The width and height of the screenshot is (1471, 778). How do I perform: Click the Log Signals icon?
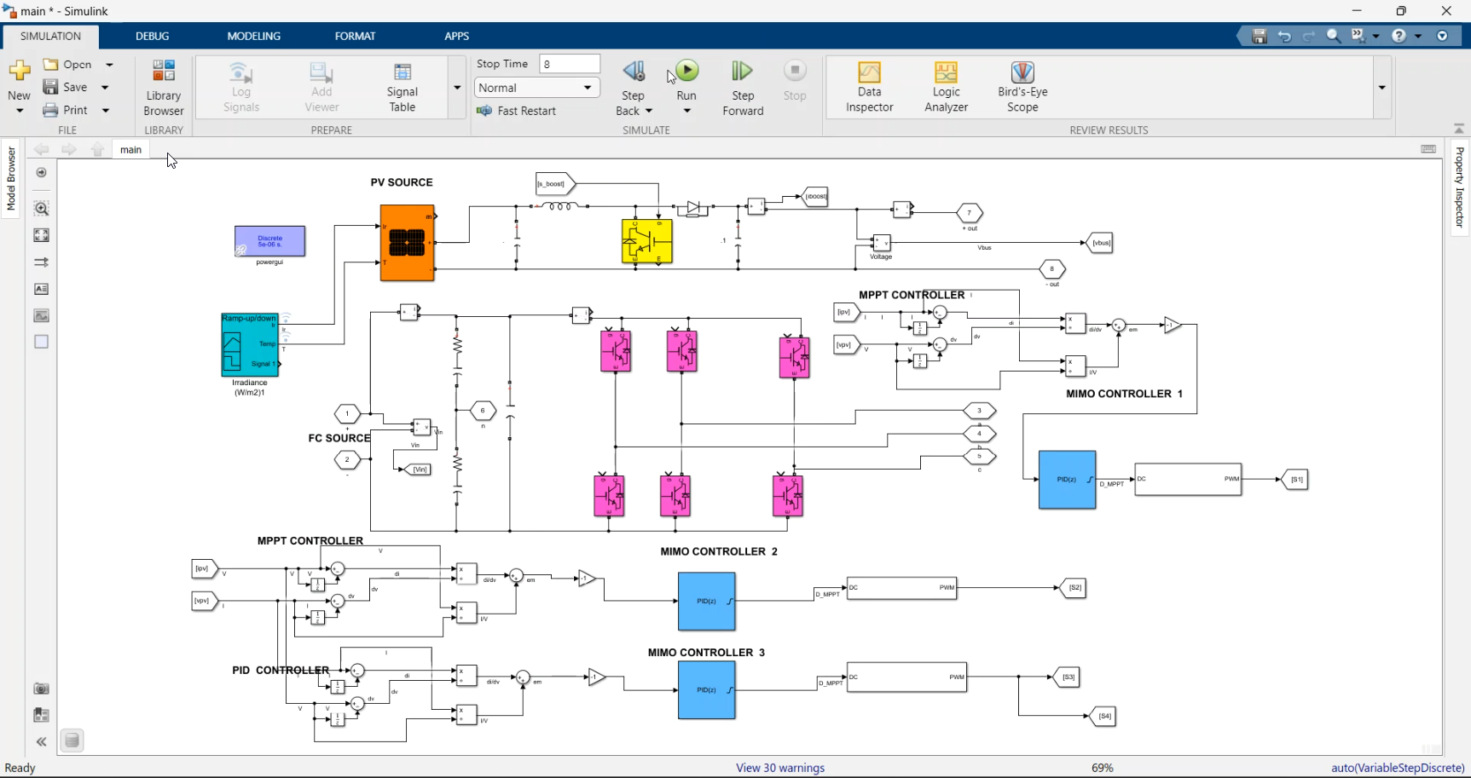241,87
